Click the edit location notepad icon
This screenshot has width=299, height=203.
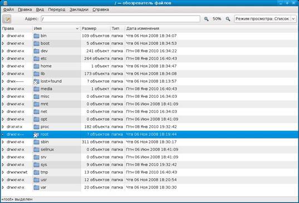(x=7, y=19)
